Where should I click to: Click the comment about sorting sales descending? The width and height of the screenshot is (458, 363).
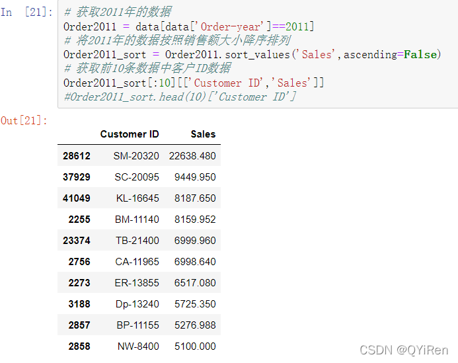tap(177, 40)
